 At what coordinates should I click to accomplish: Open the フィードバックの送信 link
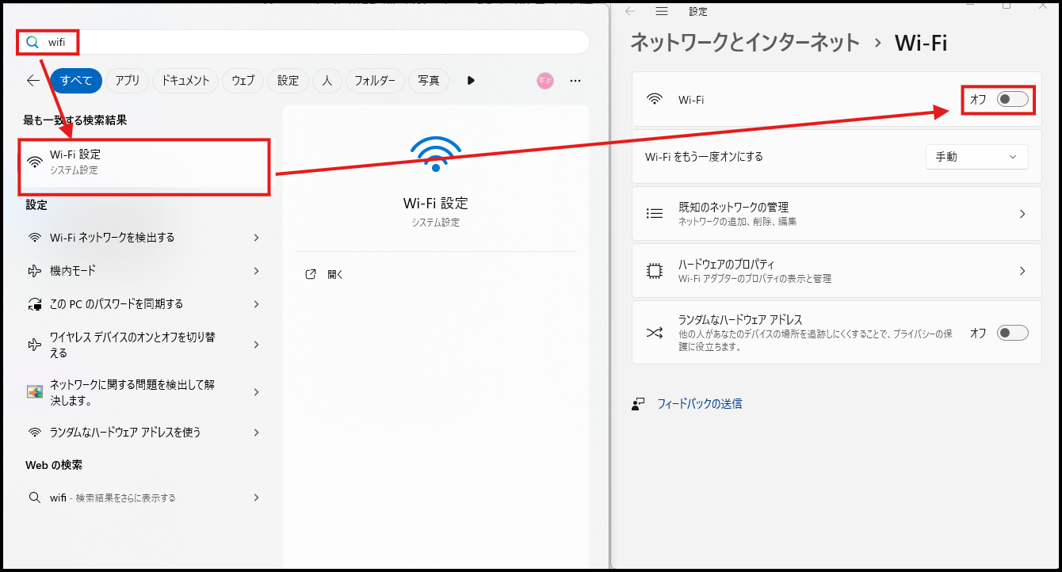(x=699, y=404)
